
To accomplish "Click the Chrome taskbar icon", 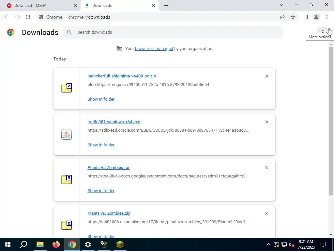I will (72, 244).
